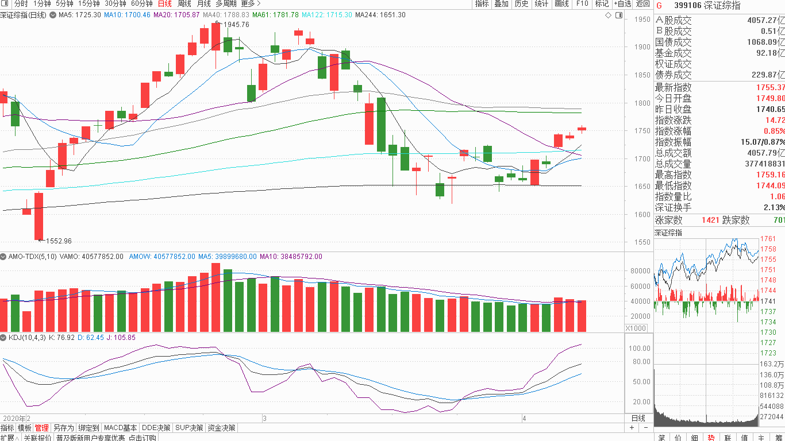Click the 最新指数 1755.37 row
Screen dimensions: 785x441
(719, 87)
